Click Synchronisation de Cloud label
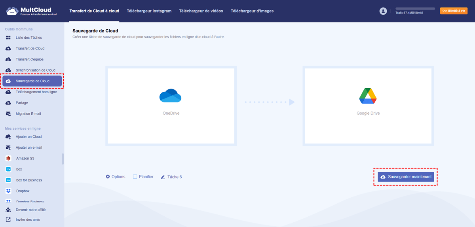 tap(36, 70)
